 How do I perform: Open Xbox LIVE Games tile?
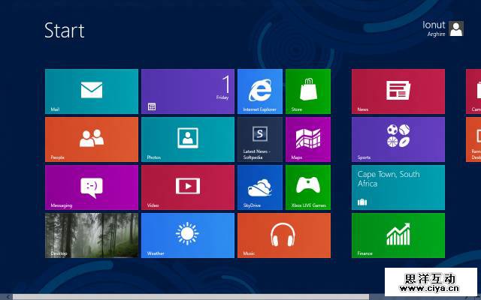tap(307, 187)
